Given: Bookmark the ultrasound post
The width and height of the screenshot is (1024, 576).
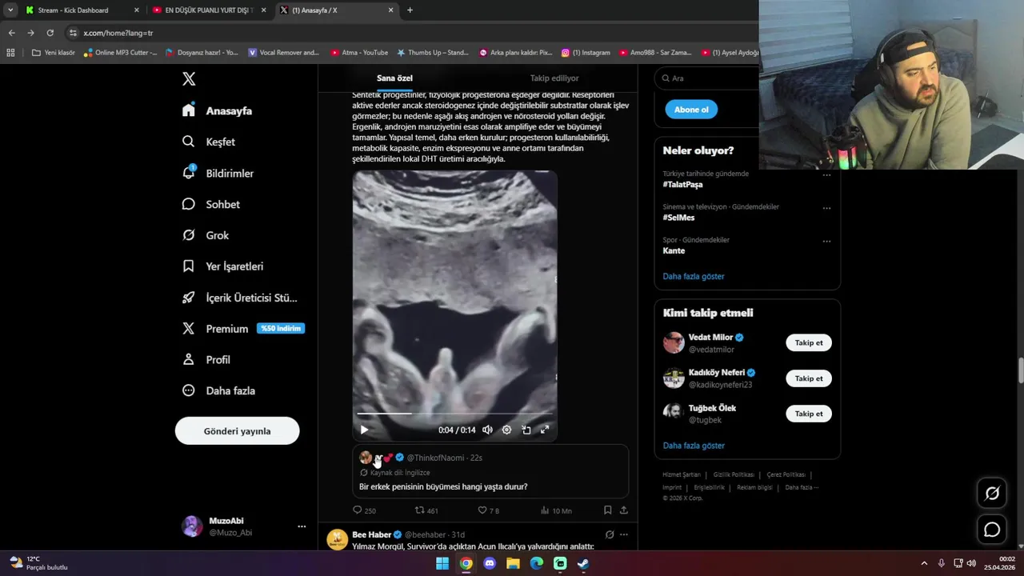Looking at the screenshot, I should point(608,510).
